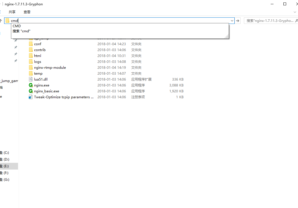Click the nginx.exe application icon
Image resolution: width=298 pixels, height=208 pixels.
tap(31, 85)
